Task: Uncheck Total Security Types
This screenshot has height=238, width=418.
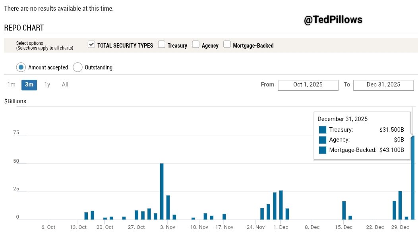Action: coord(91,44)
